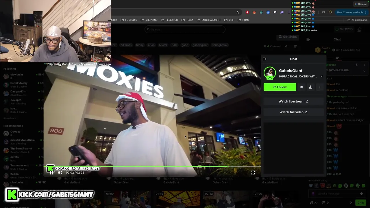This screenshot has width=370, height=208.
Task: Open Gemini in Chrome
Action: click(x=360, y=4)
